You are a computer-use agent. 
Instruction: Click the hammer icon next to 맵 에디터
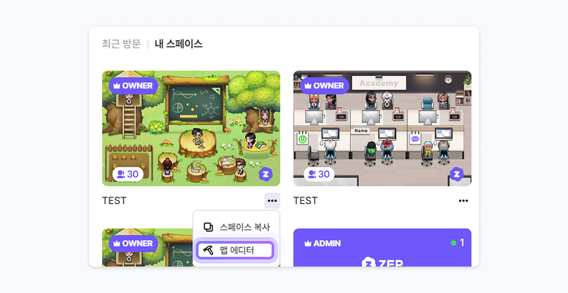(208, 250)
